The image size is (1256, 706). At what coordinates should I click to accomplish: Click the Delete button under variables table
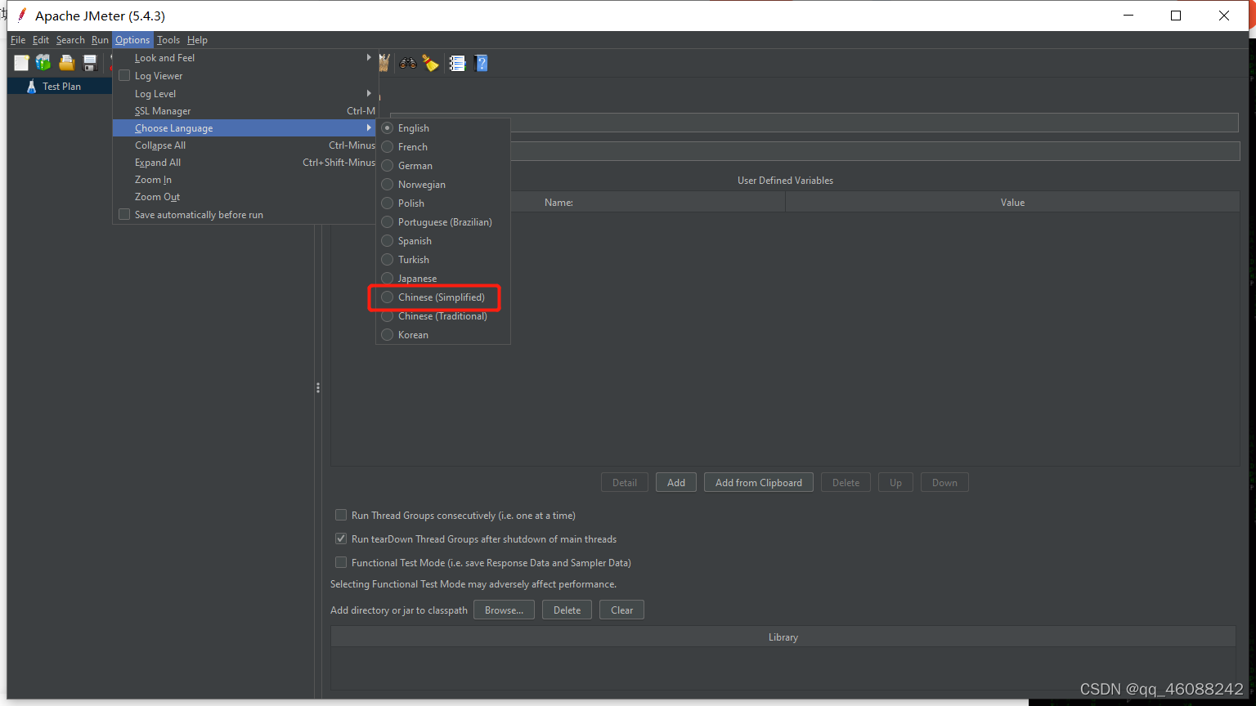pos(846,482)
